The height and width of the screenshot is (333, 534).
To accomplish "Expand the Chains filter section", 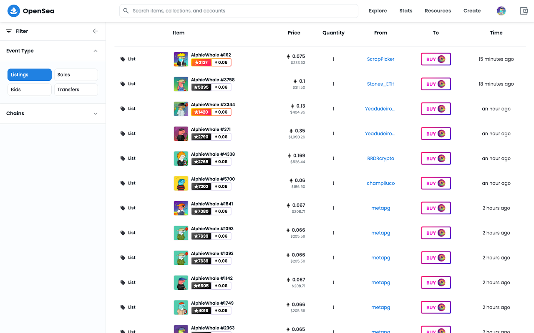I will (96, 113).
